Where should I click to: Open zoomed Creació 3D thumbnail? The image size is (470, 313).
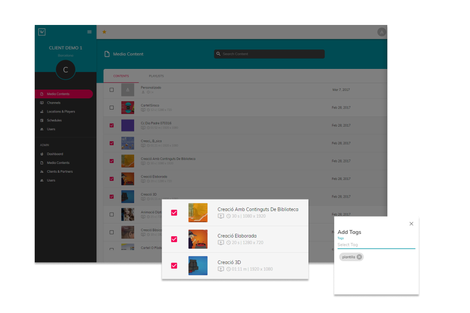click(x=198, y=266)
